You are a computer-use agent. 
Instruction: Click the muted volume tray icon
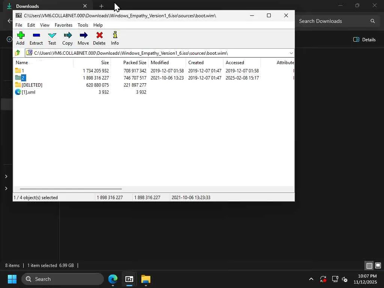point(345,279)
